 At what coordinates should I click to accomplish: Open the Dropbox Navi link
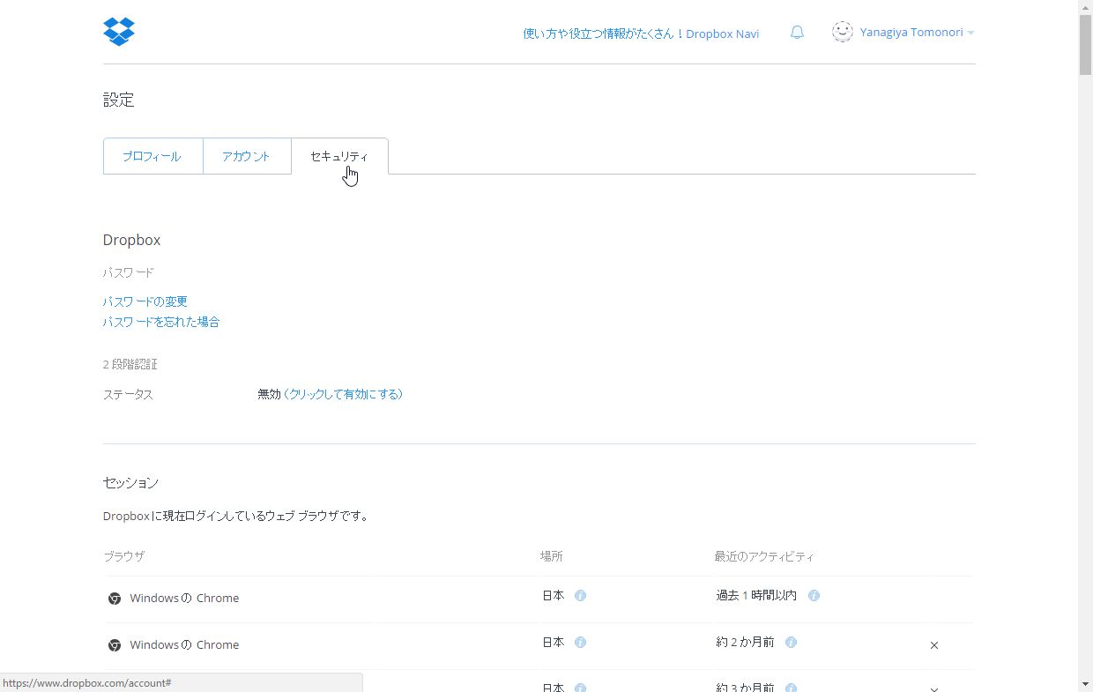641,33
